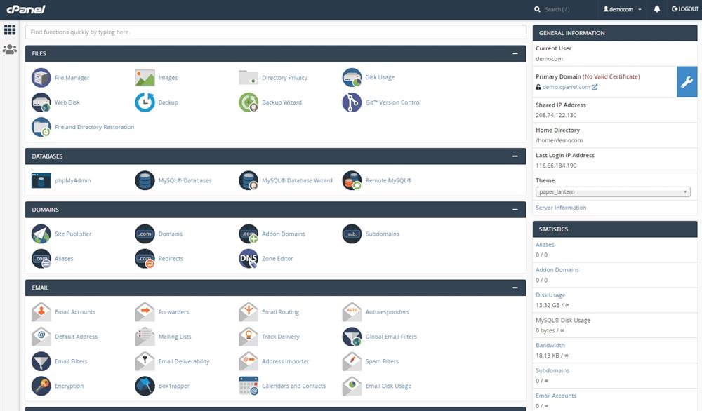Open the Server Information link
This screenshot has width=702, height=411.
pos(561,208)
